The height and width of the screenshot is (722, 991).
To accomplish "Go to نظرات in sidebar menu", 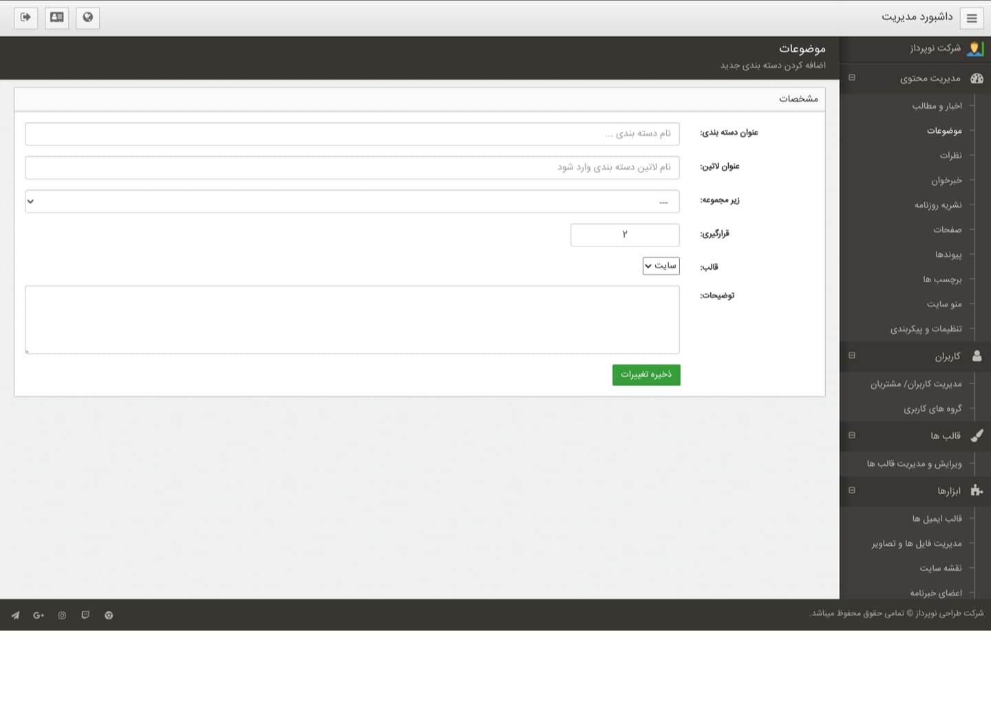I will pyautogui.click(x=950, y=156).
